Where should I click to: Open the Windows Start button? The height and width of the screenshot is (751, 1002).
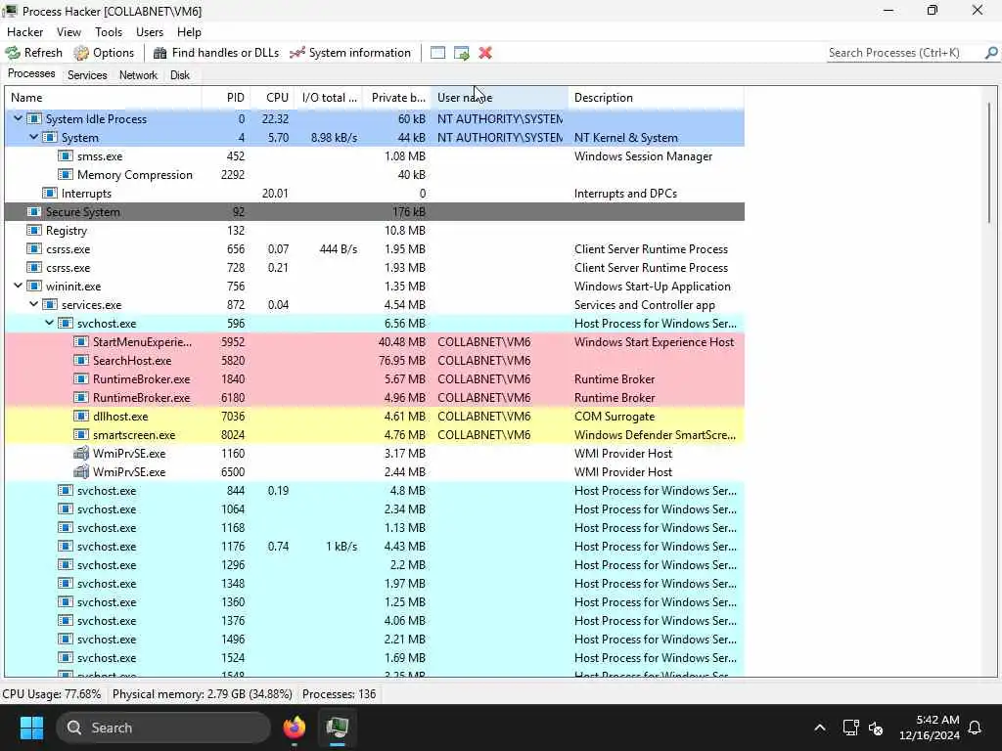[x=31, y=728]
